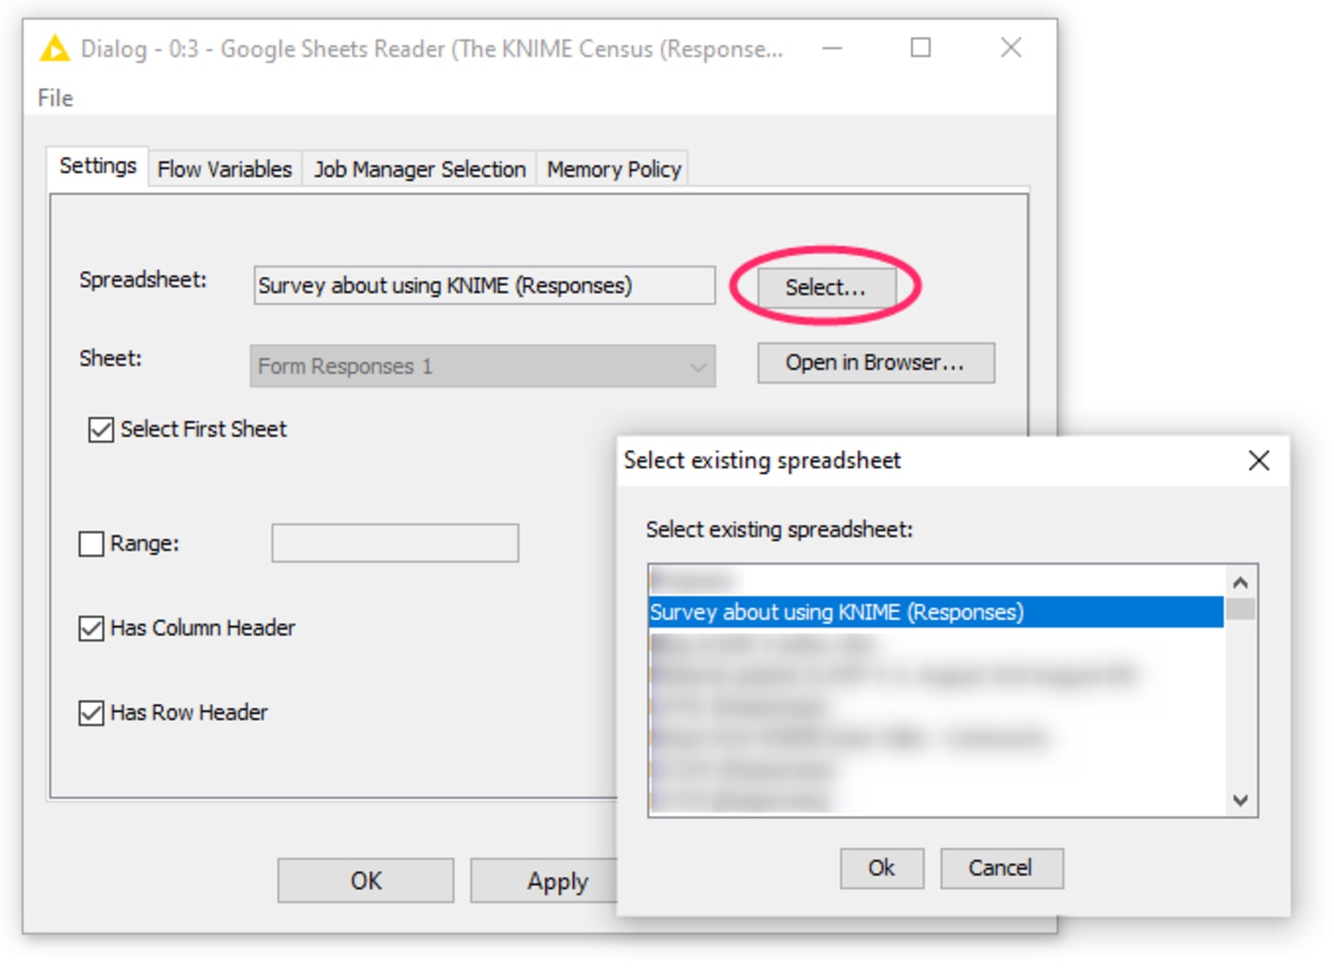Click the spreadsheet list scrollbar thumb
Screen dimensions: 1334x968
(x=1240, y=609)
